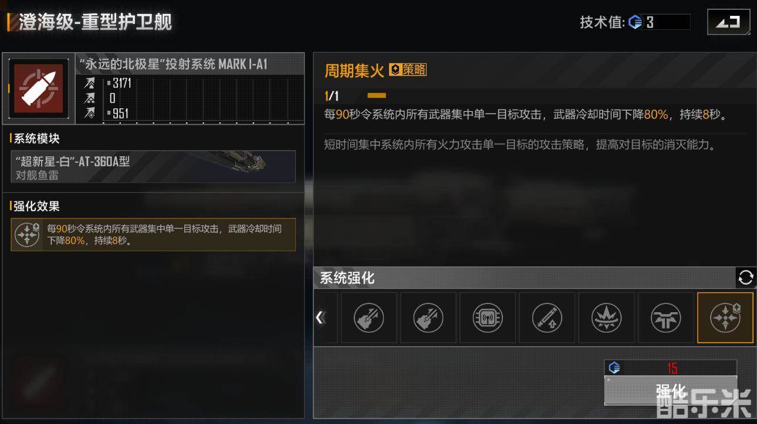
Task: Select the winged drone enhancement icon
Action: 665,318
